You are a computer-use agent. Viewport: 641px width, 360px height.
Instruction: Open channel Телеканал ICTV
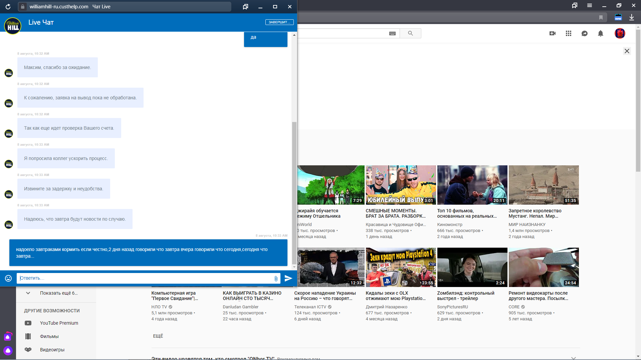pyautogui.click(x=310, y=307)
